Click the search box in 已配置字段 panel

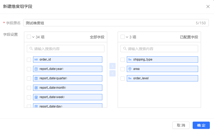click(159, 49)
